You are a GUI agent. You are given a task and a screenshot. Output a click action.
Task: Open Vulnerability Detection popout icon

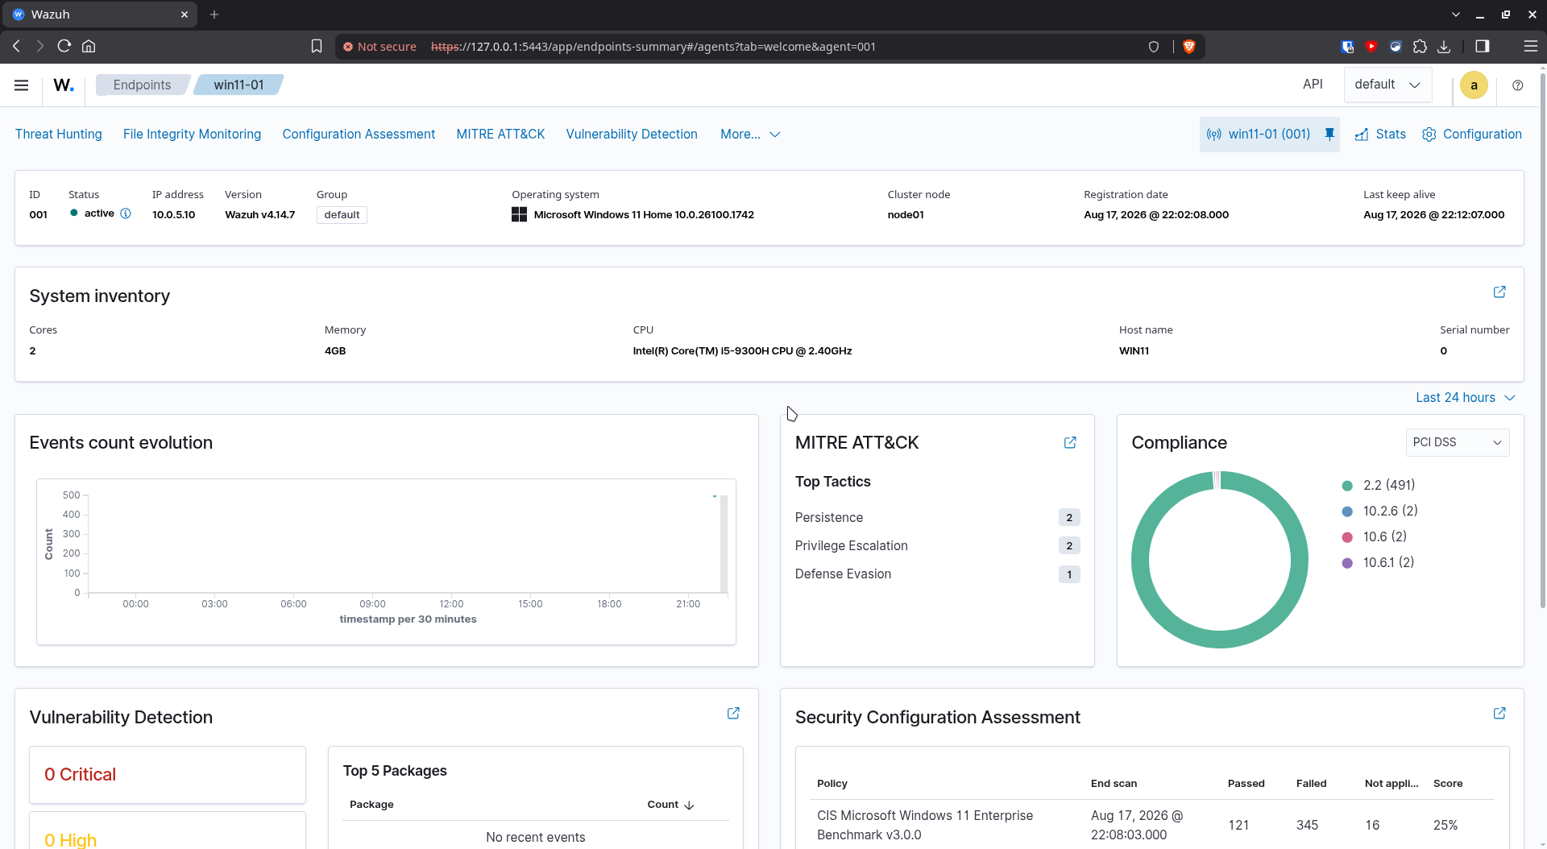pyautogui.click(x=733, y=713)
